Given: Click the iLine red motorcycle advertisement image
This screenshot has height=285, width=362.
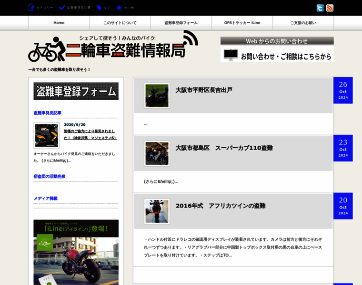Looking at the screenshot, I should 76,252.
